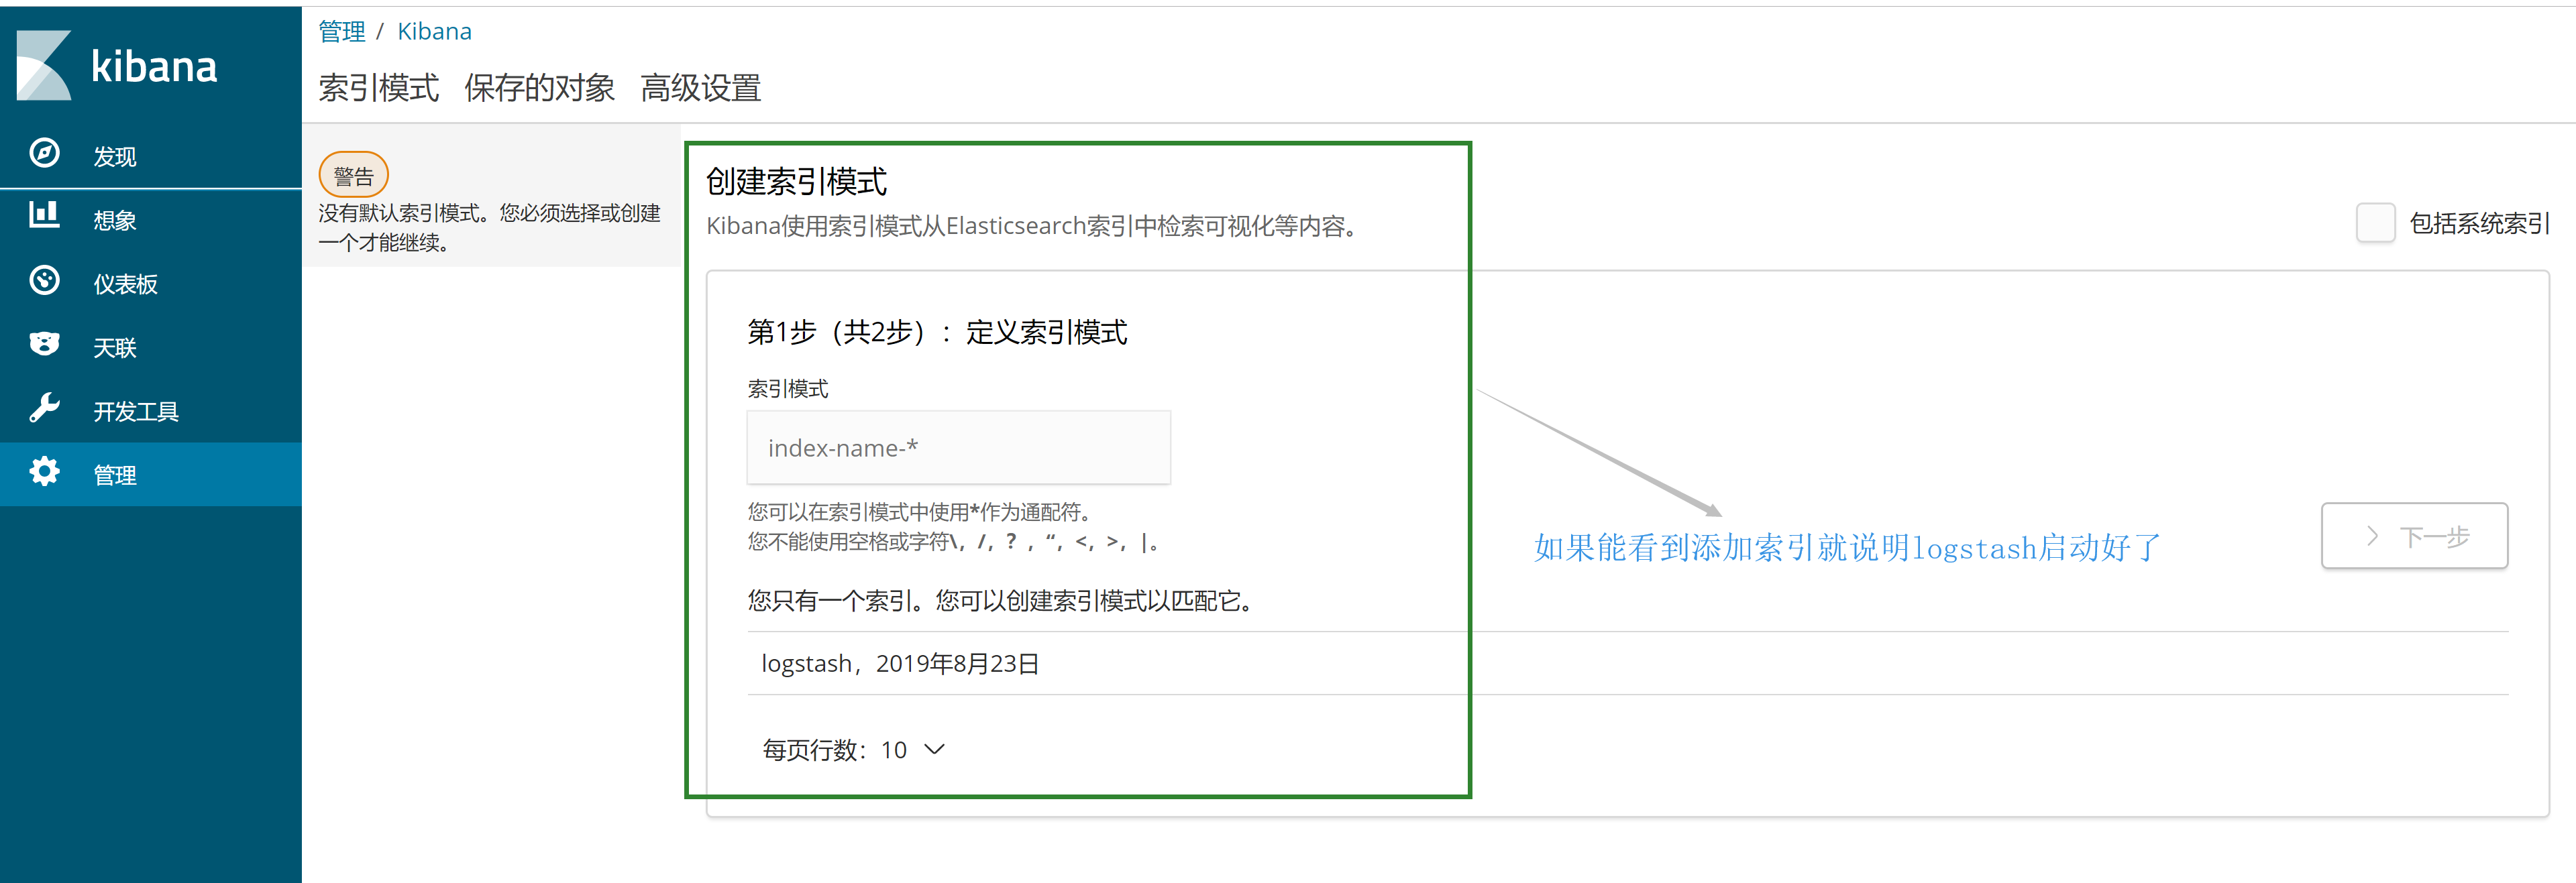Collapse the page size chevron
The height and width of the screenshot is (883, 2576).
[934, 749]
